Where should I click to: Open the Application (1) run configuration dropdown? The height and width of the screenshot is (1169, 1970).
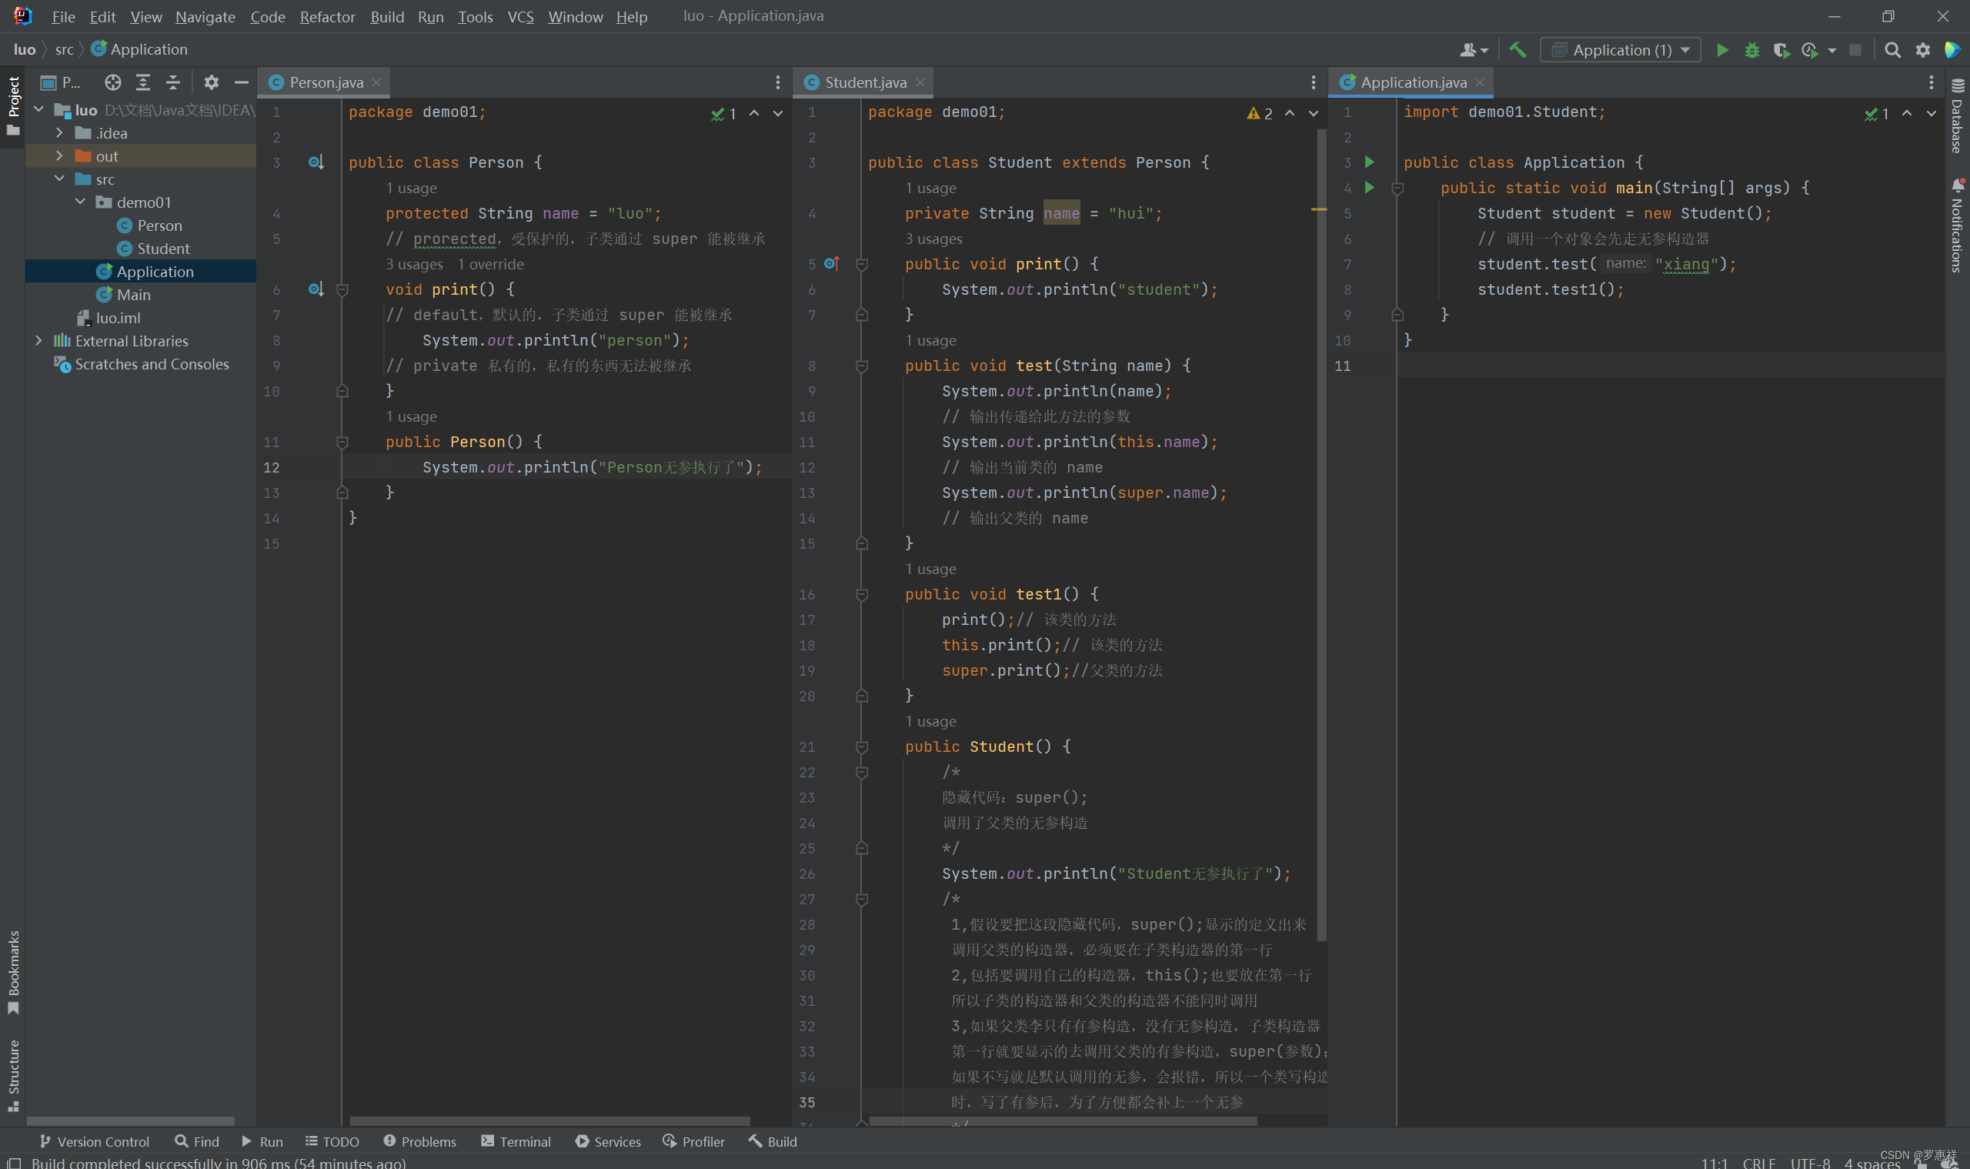click(x=1621, y=49)
